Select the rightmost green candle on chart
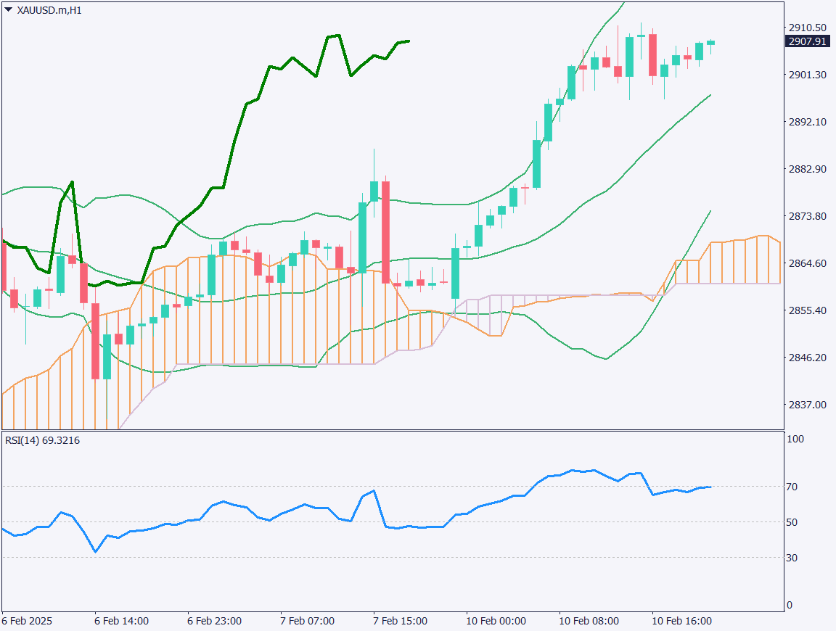836x631 pixels. pyautogui.click(x=710, y=43)
